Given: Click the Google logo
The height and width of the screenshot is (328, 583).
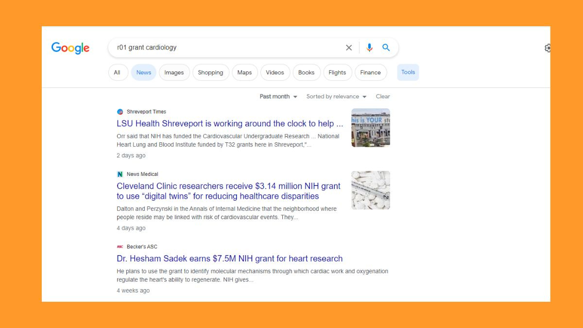Looking at the screenshot, I should (x=70, y=48).
